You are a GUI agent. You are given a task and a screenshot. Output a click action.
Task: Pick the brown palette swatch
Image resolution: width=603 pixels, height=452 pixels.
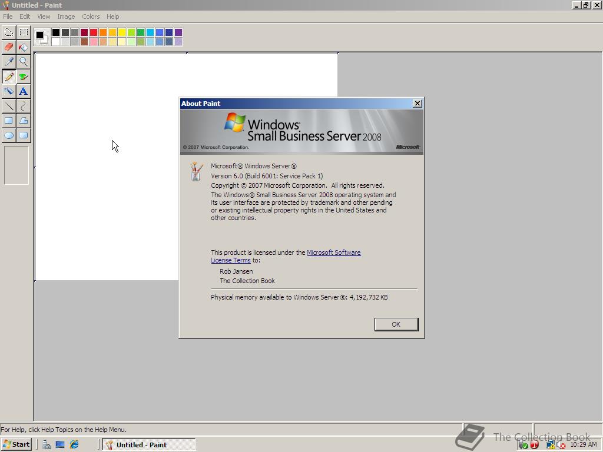[84, 42]
